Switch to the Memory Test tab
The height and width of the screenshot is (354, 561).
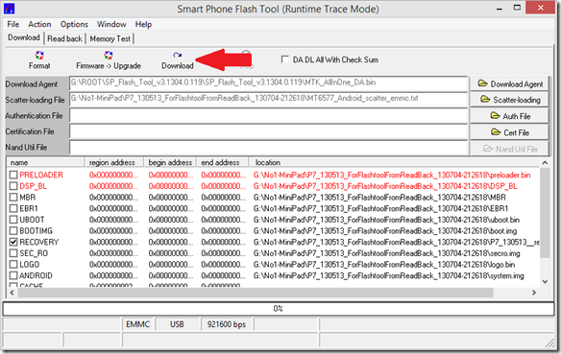click(x=110, y=38)
